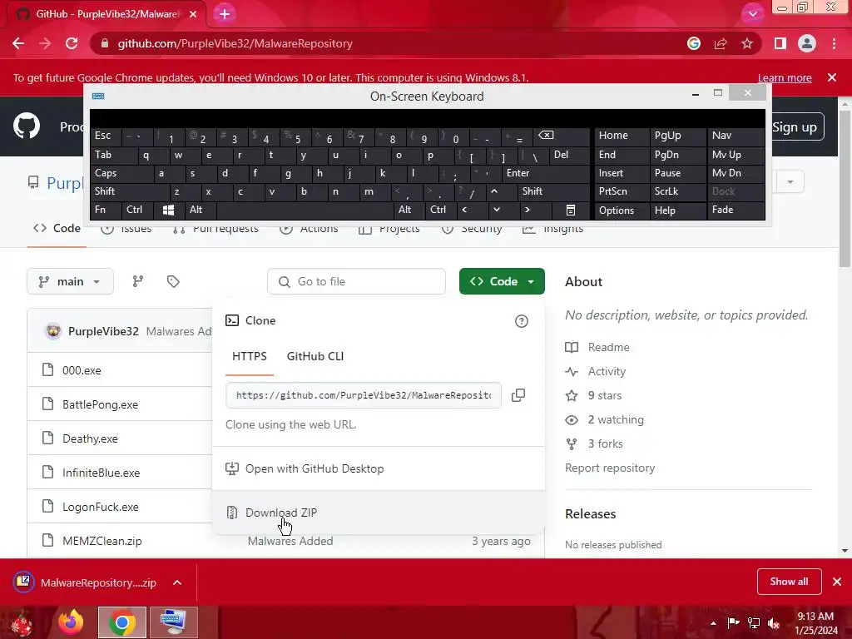The width and height of the screenshot is (852, 639).
Task: Open clone help question mark icon
Action: point(522,321)
